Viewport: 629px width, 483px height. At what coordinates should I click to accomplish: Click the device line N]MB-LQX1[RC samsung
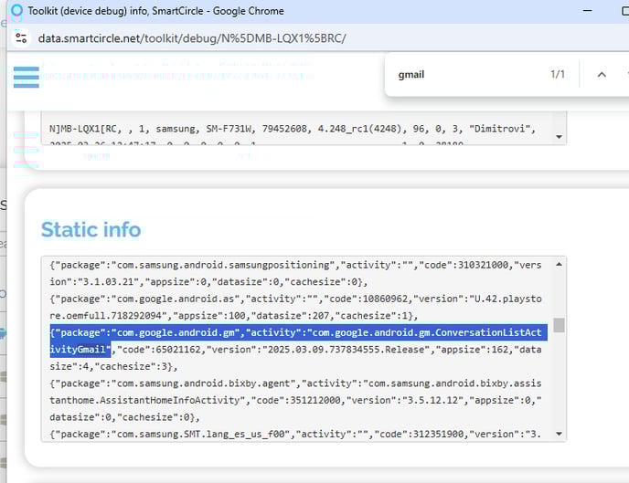[x=293, y=129]
